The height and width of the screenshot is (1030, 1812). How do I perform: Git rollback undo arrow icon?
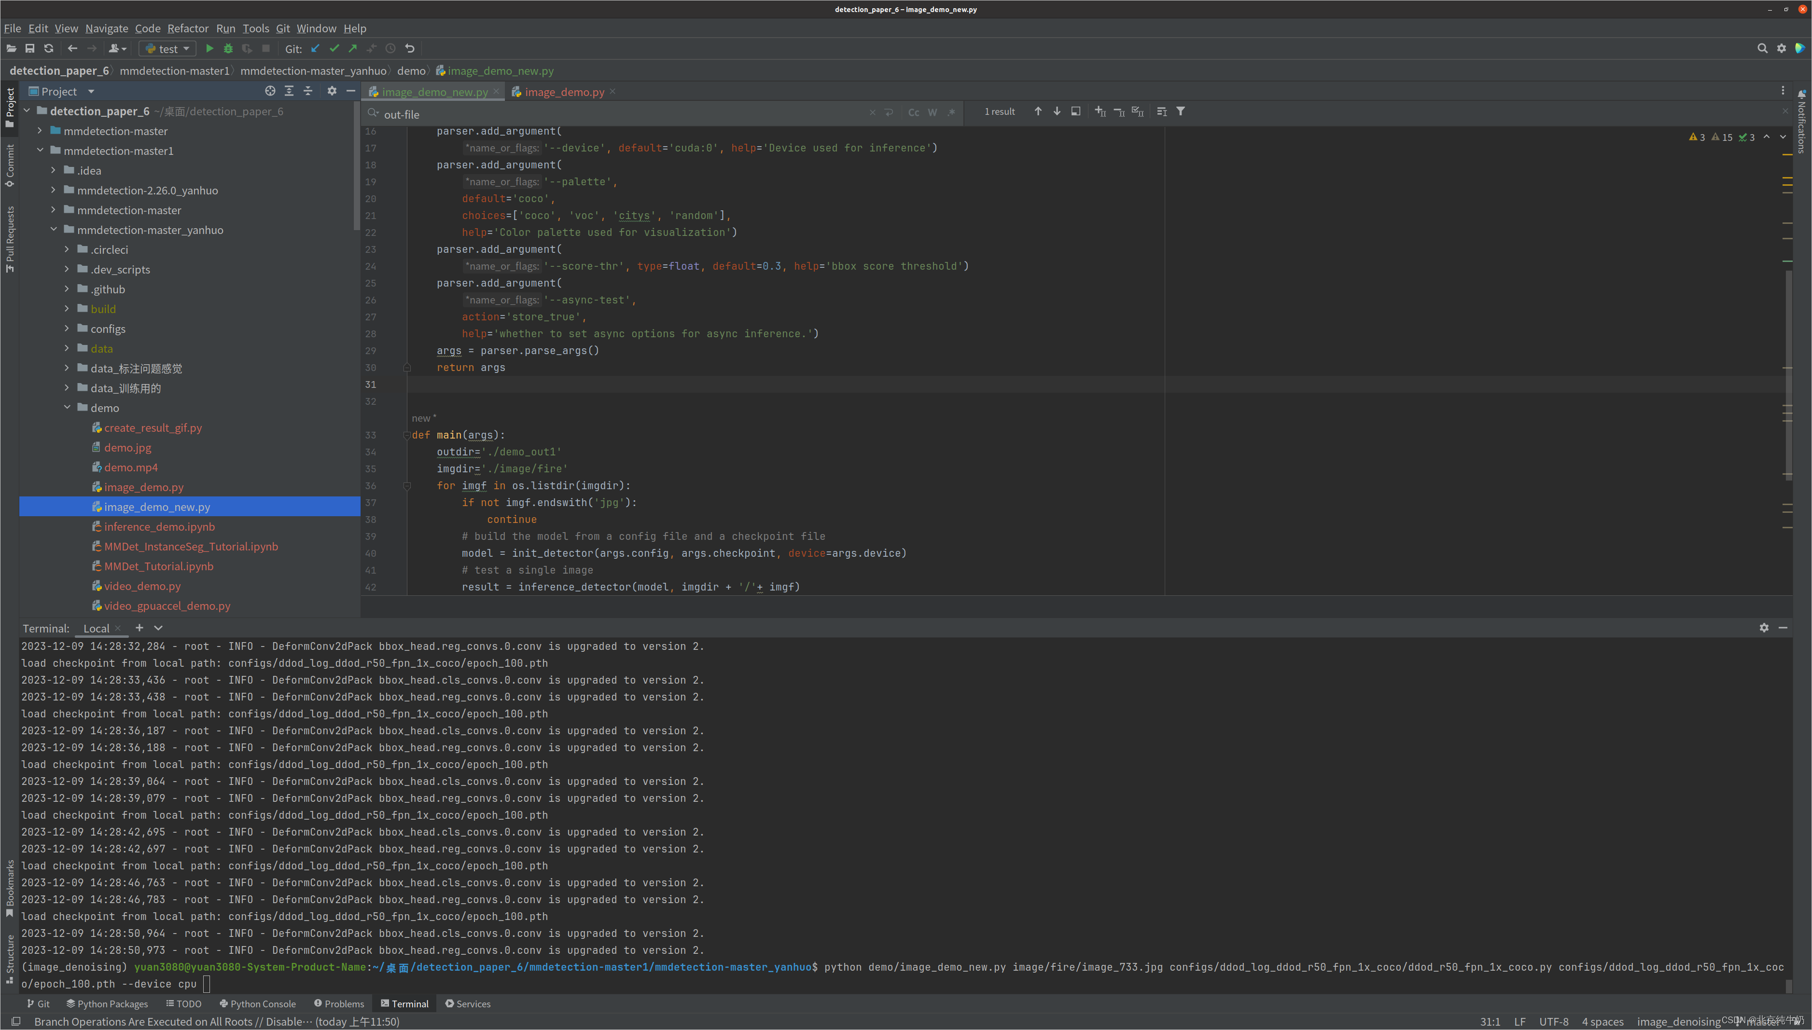[x=409, y=49]
